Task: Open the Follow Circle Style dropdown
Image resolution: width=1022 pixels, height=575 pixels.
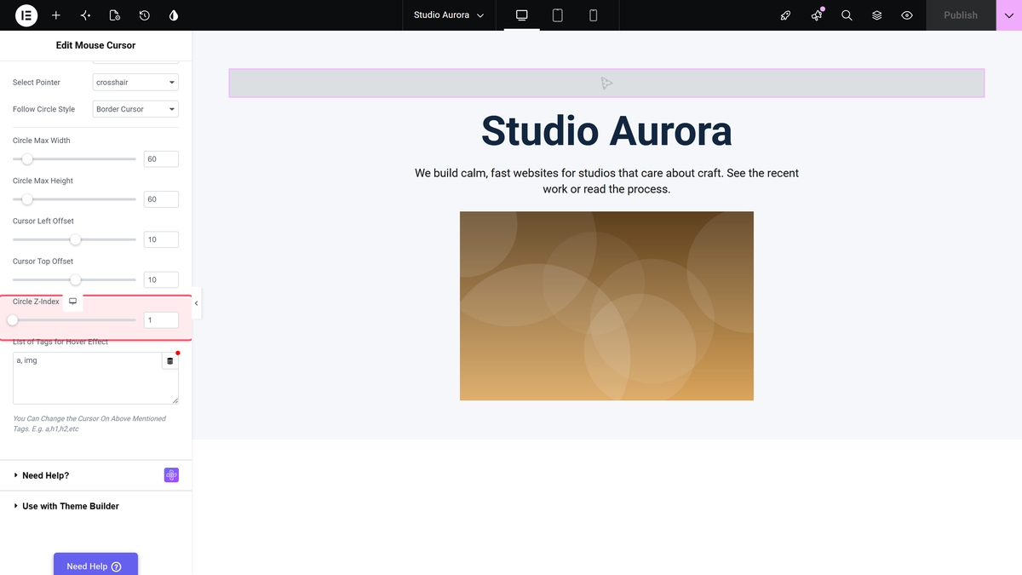Action: pyautogui.click(x=135, y=109)
